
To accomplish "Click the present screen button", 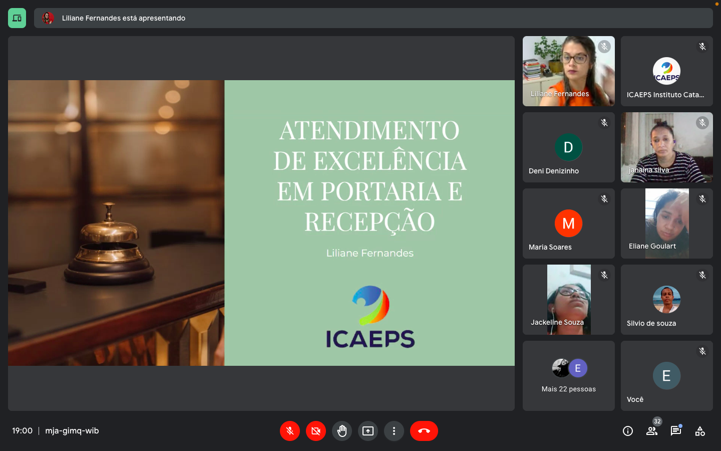I will [x=368, y=431].
